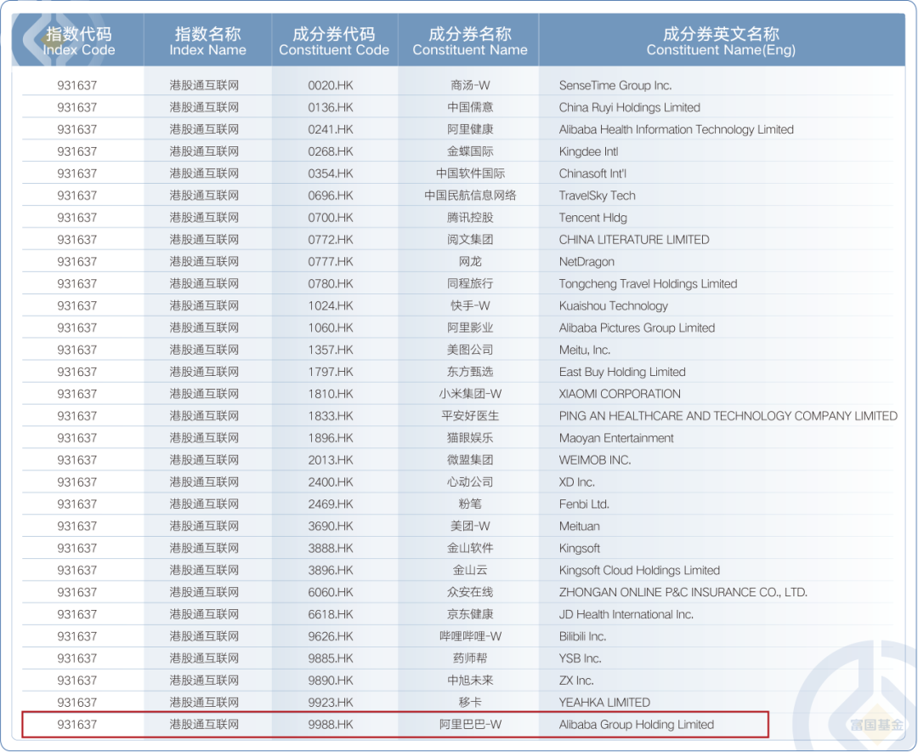Select the 3888.HK code cell

331,549
